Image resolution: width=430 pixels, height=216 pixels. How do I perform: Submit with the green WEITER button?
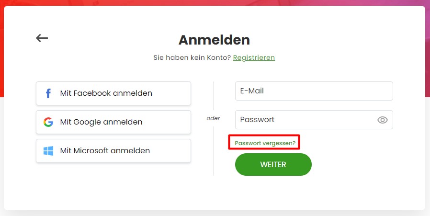(273, 164)
